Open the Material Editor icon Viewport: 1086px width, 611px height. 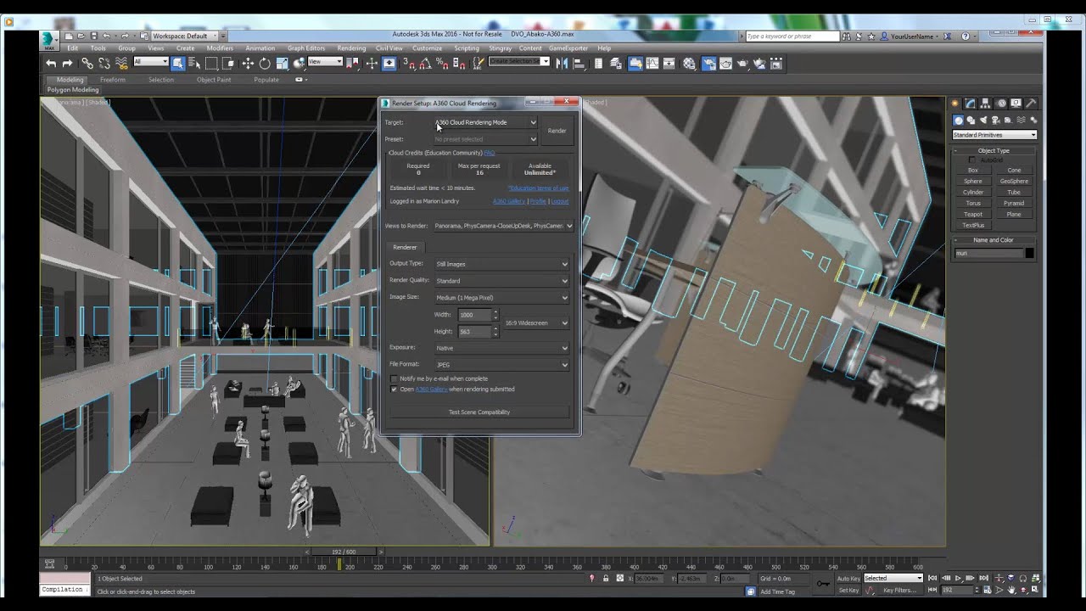(689, 64)
